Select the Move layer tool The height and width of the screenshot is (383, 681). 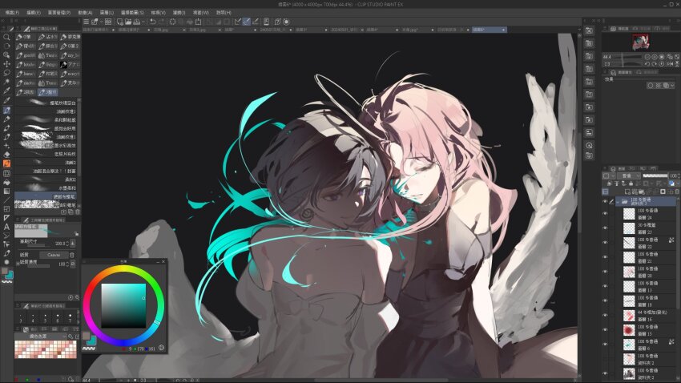click(6, 64)
